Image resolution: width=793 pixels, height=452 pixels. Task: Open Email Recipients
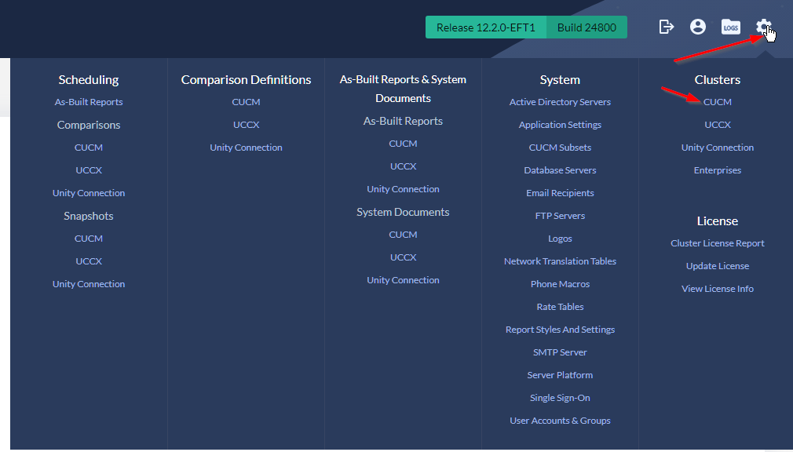pos(560,192)
